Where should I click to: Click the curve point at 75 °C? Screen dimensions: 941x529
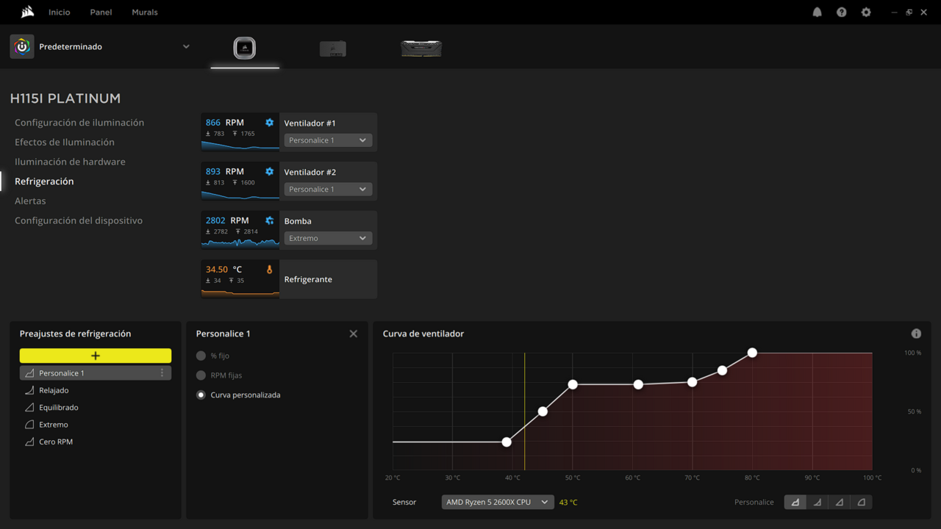tap(723, 370)
